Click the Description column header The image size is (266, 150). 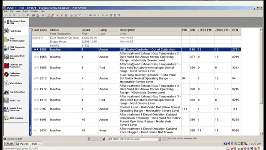pyautogui.click(x=150, y=30)
